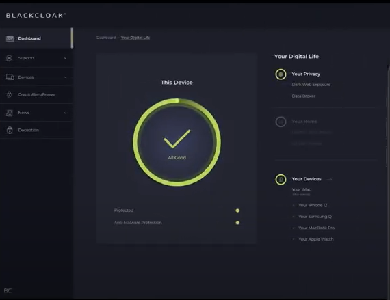Click the All Good checkmark
The image size is (390, 300).
click(177, 139)
